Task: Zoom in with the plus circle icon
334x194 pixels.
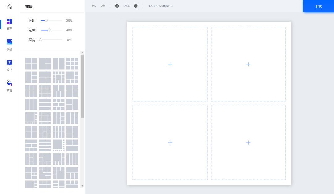Action: [117, 6]
